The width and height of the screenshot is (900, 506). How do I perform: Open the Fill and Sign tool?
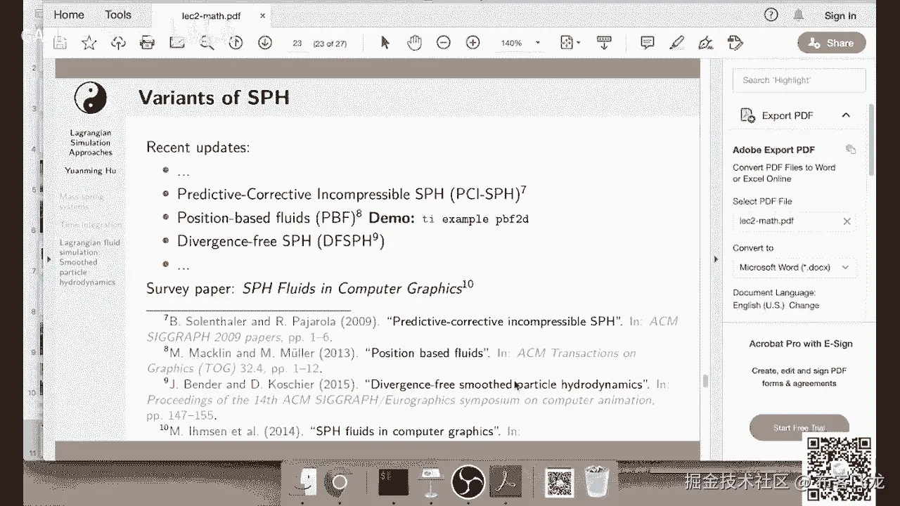[x=706, y=43]
